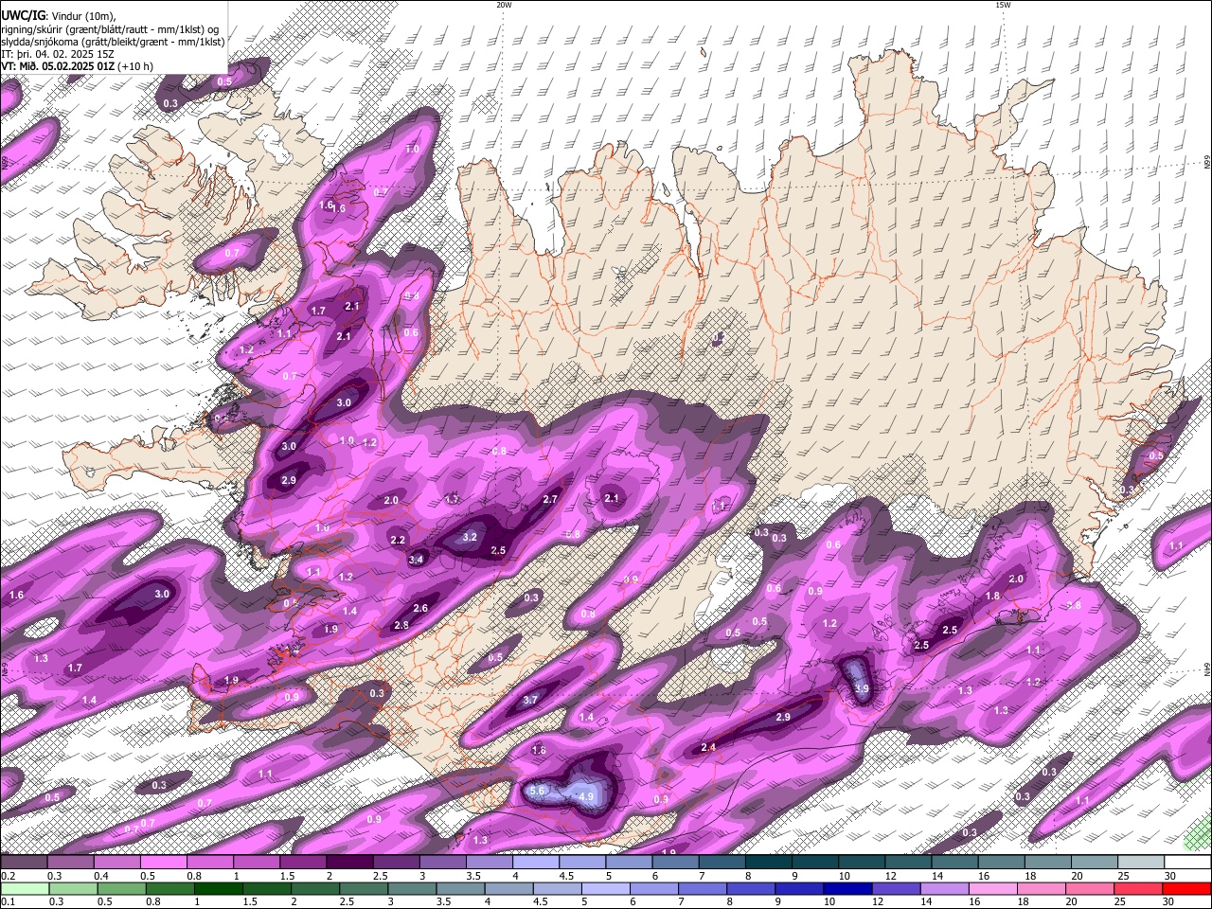
Task: Select the bright red swatch after 30 on lower scale
Action: click(1186, 888)
